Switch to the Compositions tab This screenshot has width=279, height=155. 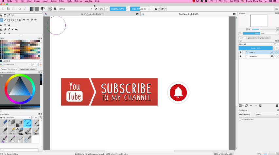click(252, 38)
